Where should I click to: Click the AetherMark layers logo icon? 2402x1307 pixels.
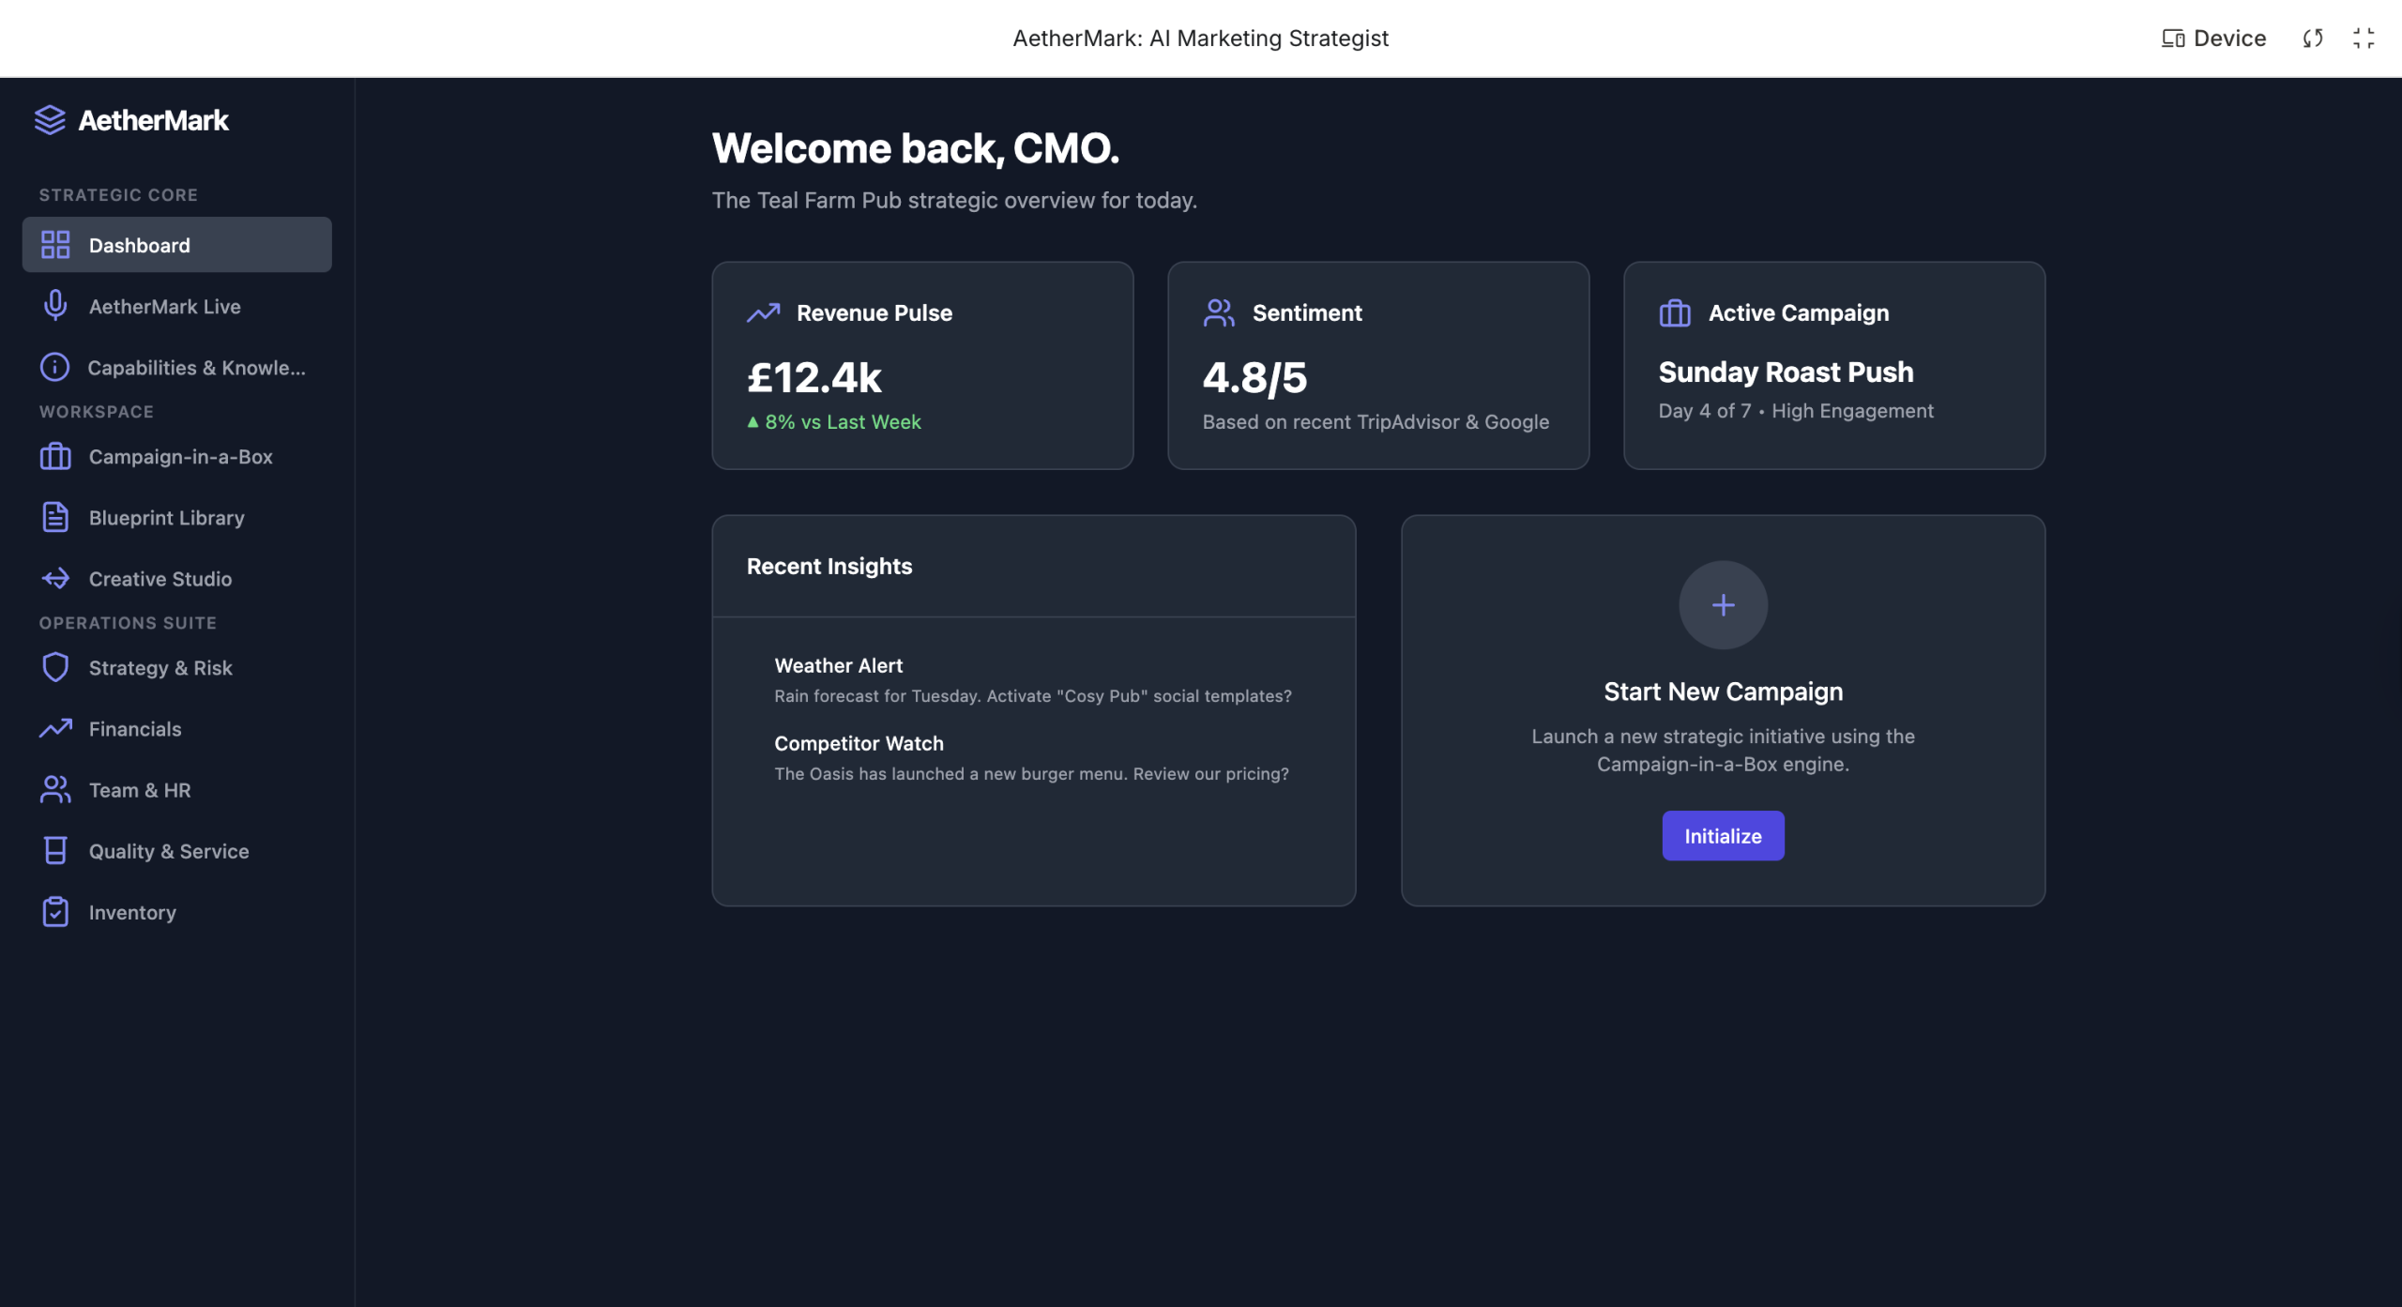50,120
